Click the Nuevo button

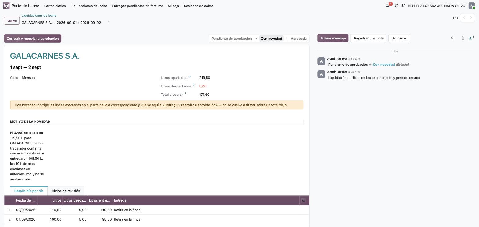coord(12,21)
